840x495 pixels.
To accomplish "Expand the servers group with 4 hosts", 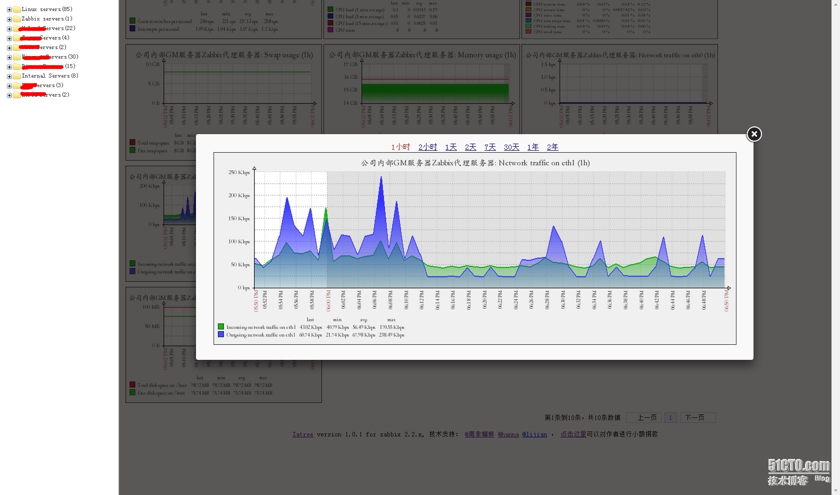I will (x=9, y=38).
